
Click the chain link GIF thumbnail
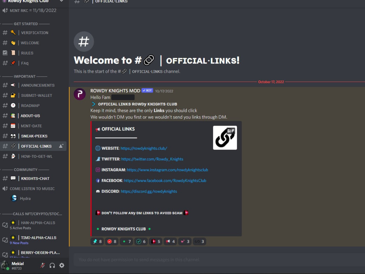coord(225,138)
